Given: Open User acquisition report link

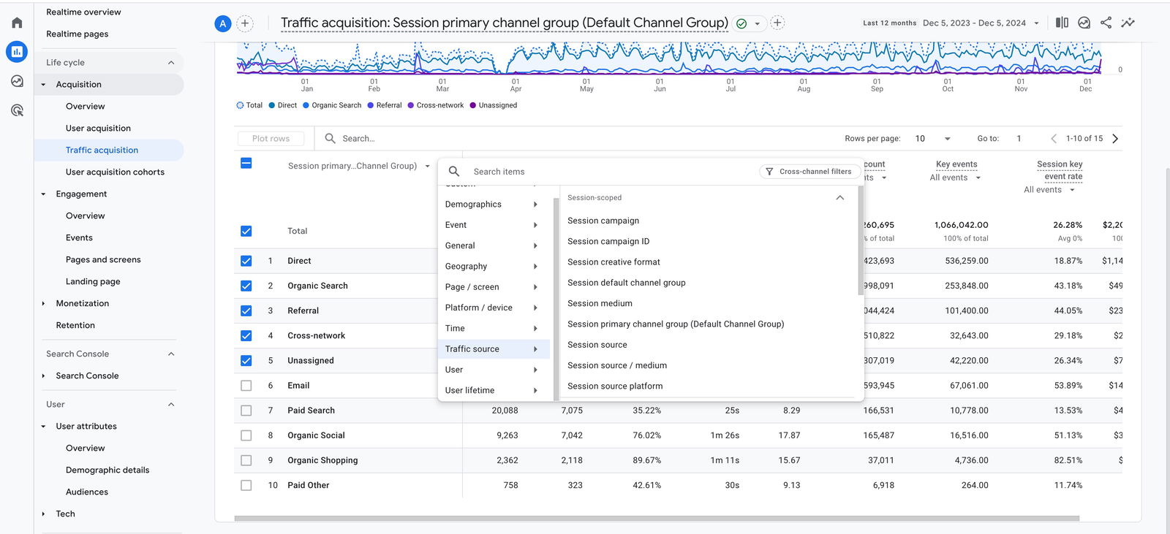Looking at the screenshot, I should pos(98,129).
